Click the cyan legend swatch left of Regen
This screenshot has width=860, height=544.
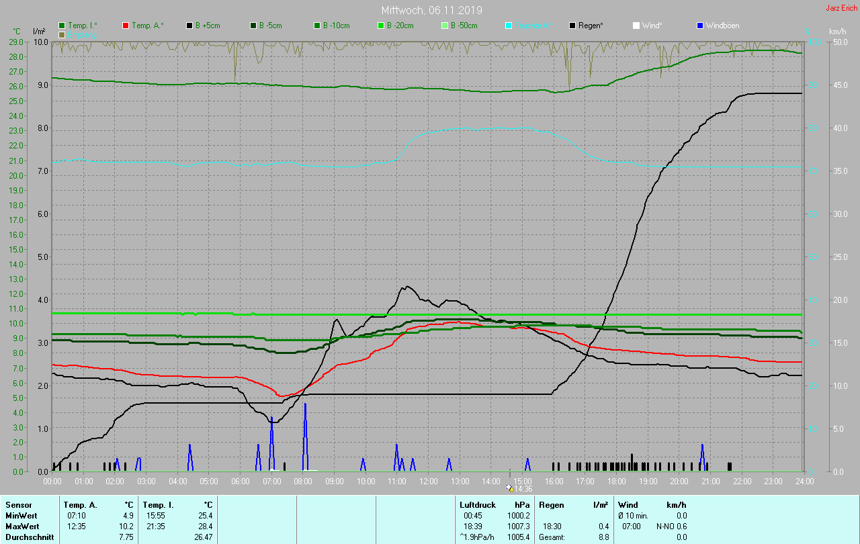click(509, 26)
